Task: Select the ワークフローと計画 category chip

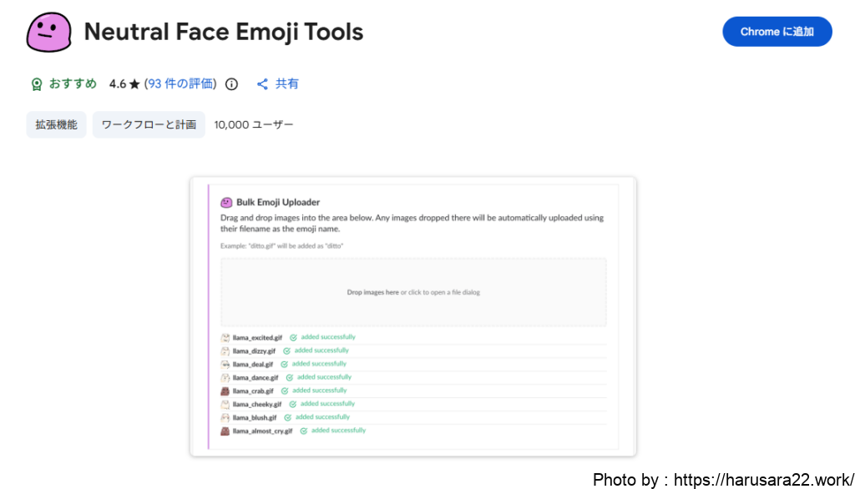Action: 149,125
